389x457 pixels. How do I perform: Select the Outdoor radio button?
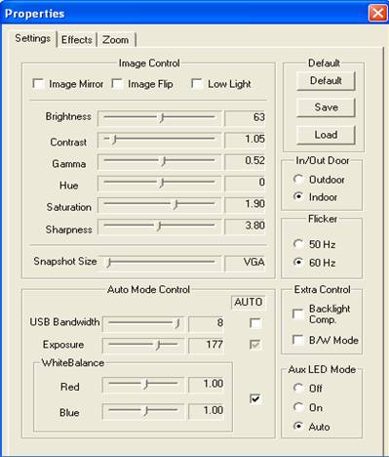click(298, 180)
